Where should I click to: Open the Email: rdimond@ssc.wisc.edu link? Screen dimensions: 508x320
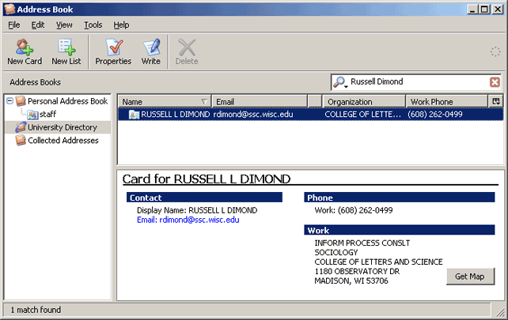[x=188, y=220]
